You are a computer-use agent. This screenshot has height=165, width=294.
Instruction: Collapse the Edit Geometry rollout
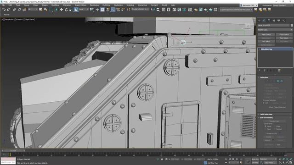tap(266, 118)
